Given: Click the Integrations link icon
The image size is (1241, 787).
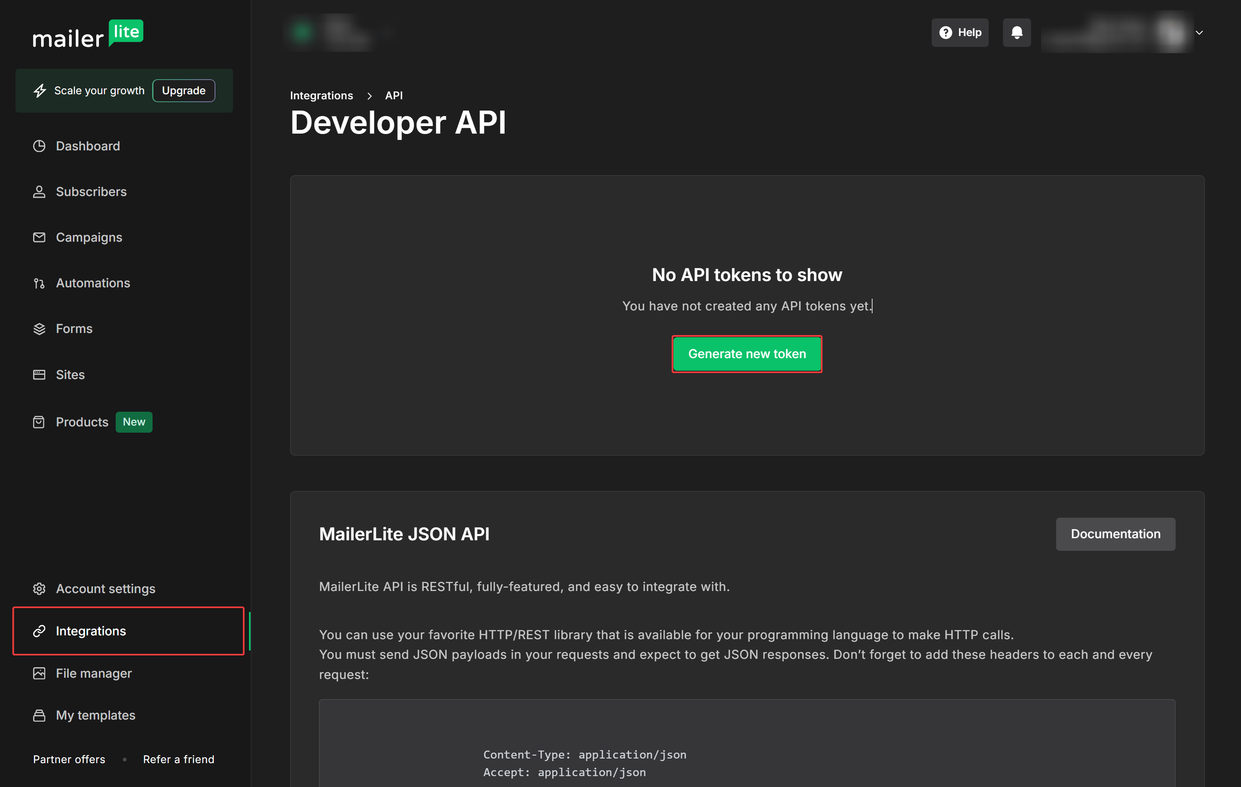Looking at the screenshot, I should point(39,631).
